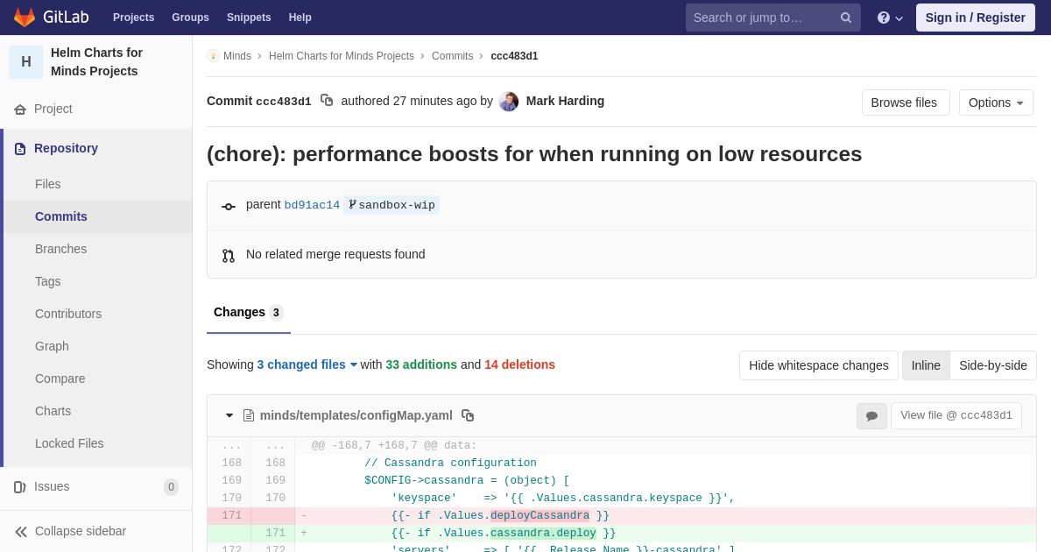Click Helm Charts for Minds Projects breadcrumb
This screenshot has width=1051, height=552.
[342, 56]
